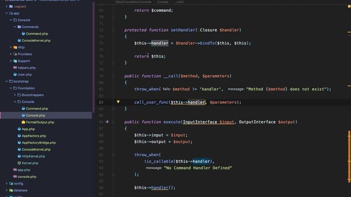Click the Bootstrappers folder icon
The image size is (351, 197).
pyautogui.click(x=19, y=95)
